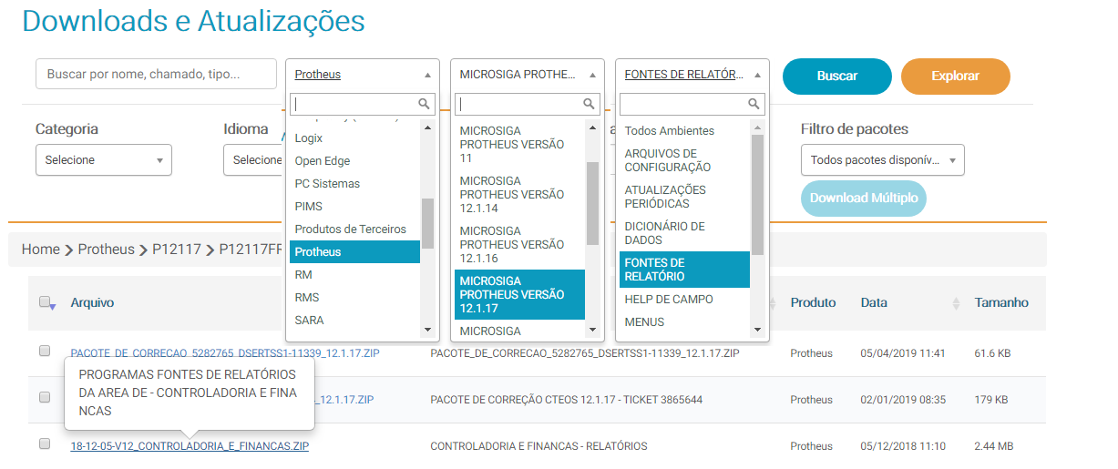The height and width of the screenshot is (469, 1118).
Task: Select MENUS option in environment list
Action: coord(684,322)
